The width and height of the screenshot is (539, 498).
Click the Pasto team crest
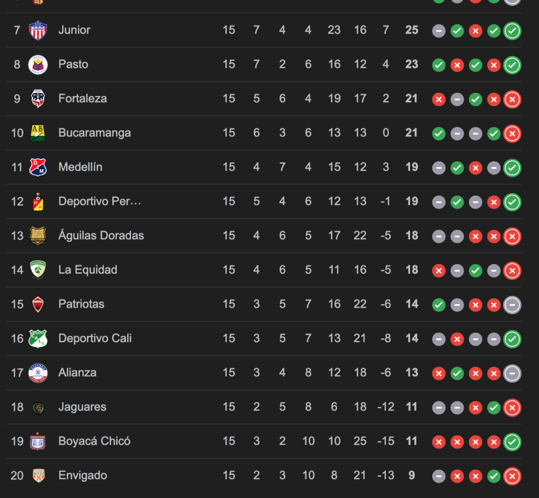tap(38, 64)
